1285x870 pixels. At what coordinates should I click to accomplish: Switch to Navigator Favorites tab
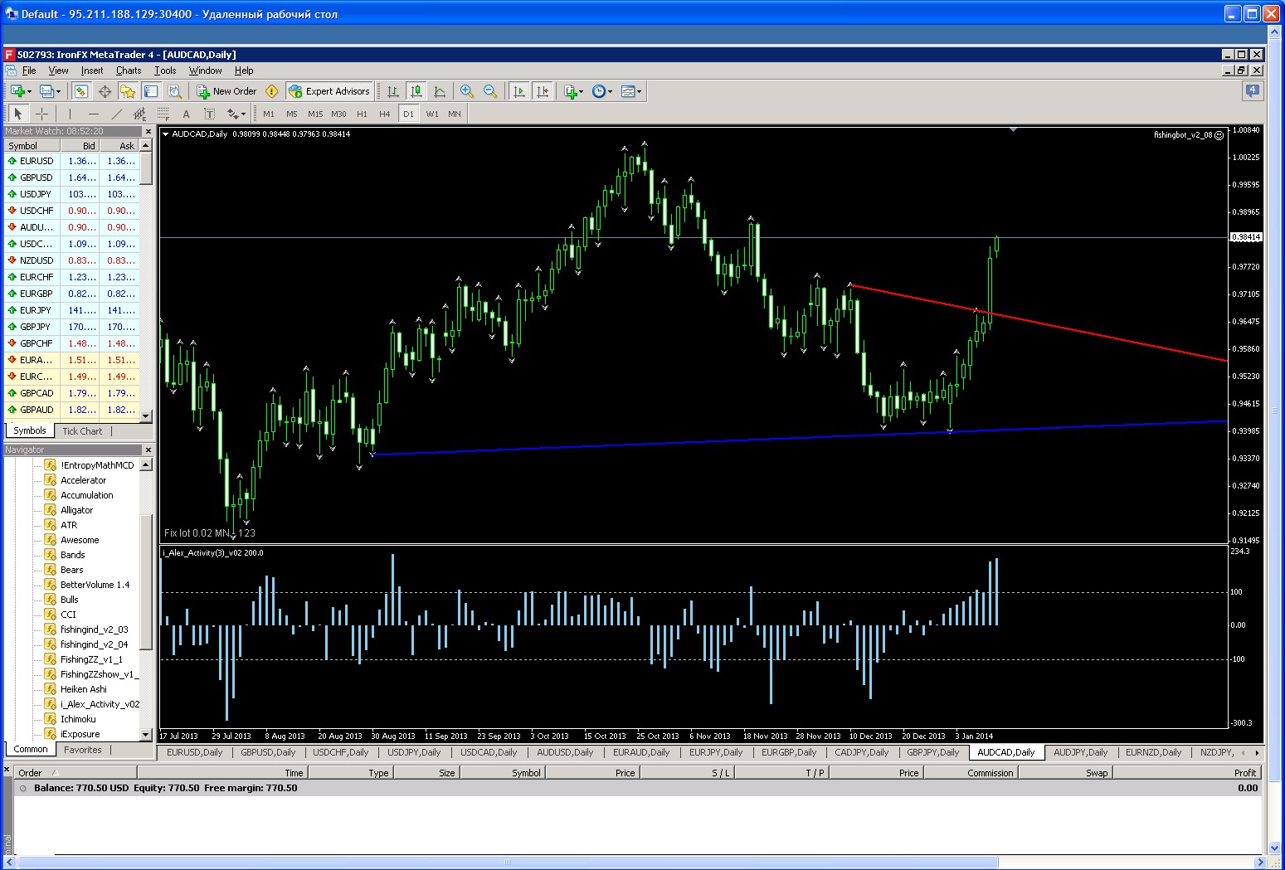(83, 750)
